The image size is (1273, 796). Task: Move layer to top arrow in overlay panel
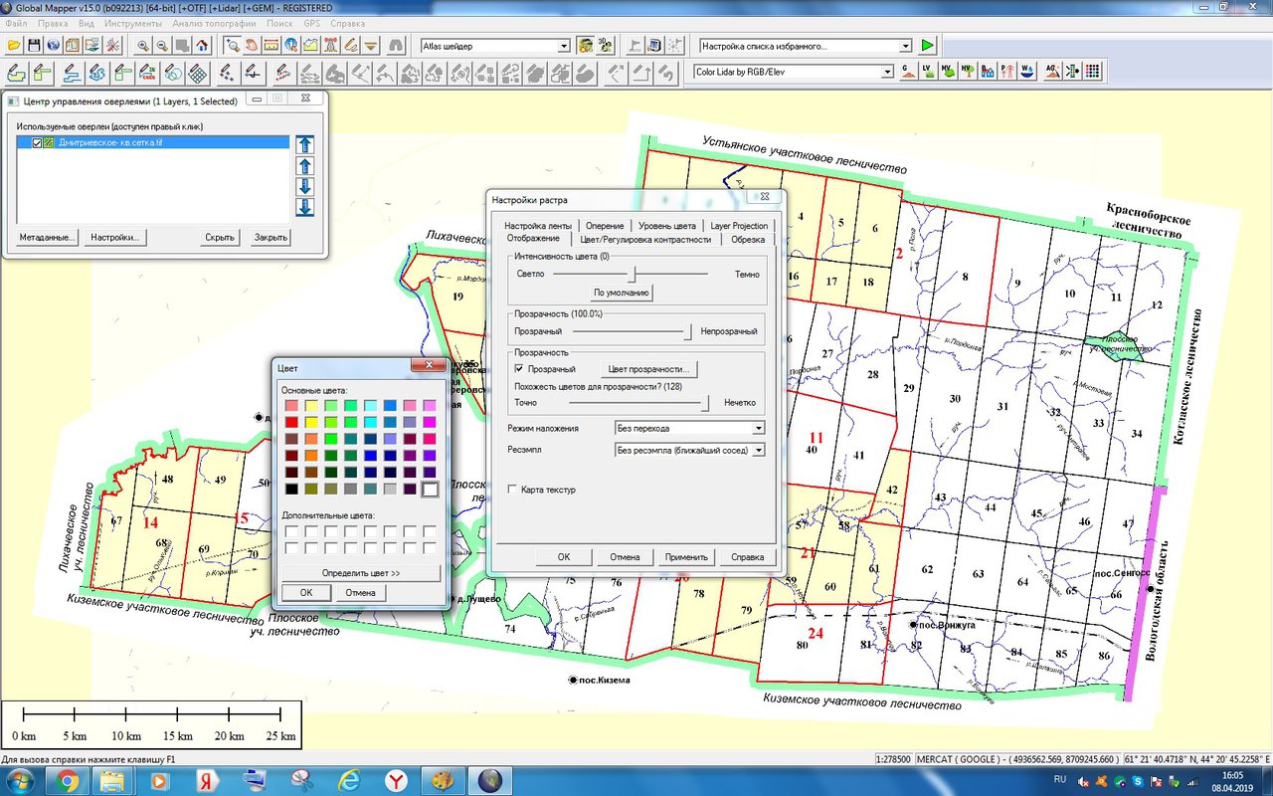coord(305,145)
